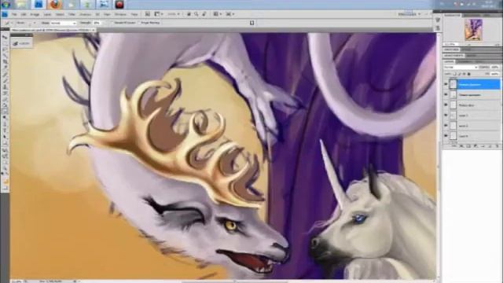Screen dimensions: 503x283
Task: Click the Rotate View icon in application bar
Action: 204,14
